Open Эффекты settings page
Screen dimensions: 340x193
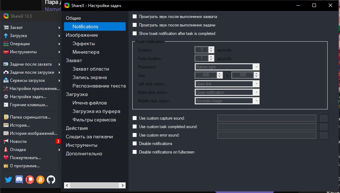pos(84,43)
